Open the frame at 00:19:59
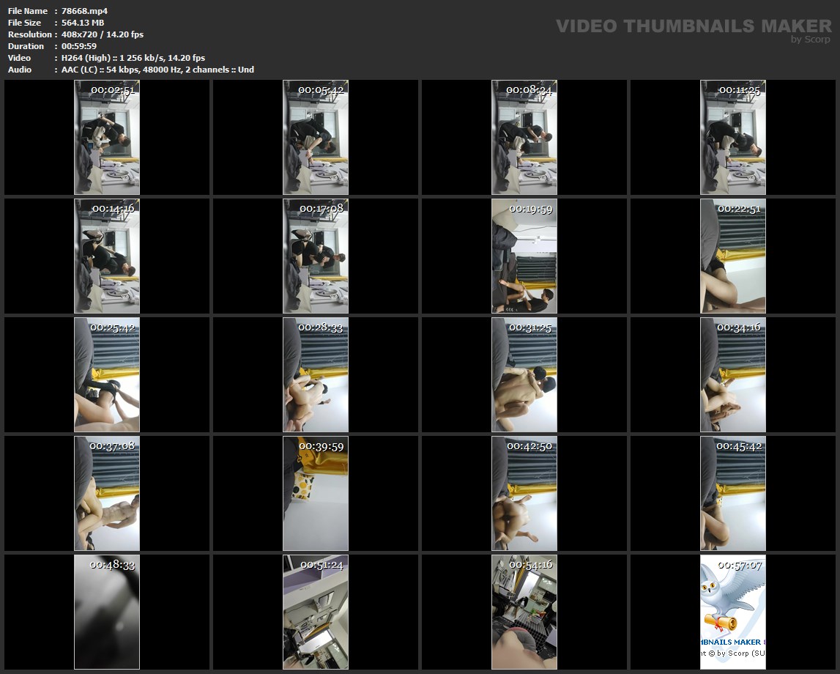Viewport: 840px width, 674px height. (524, 256)
